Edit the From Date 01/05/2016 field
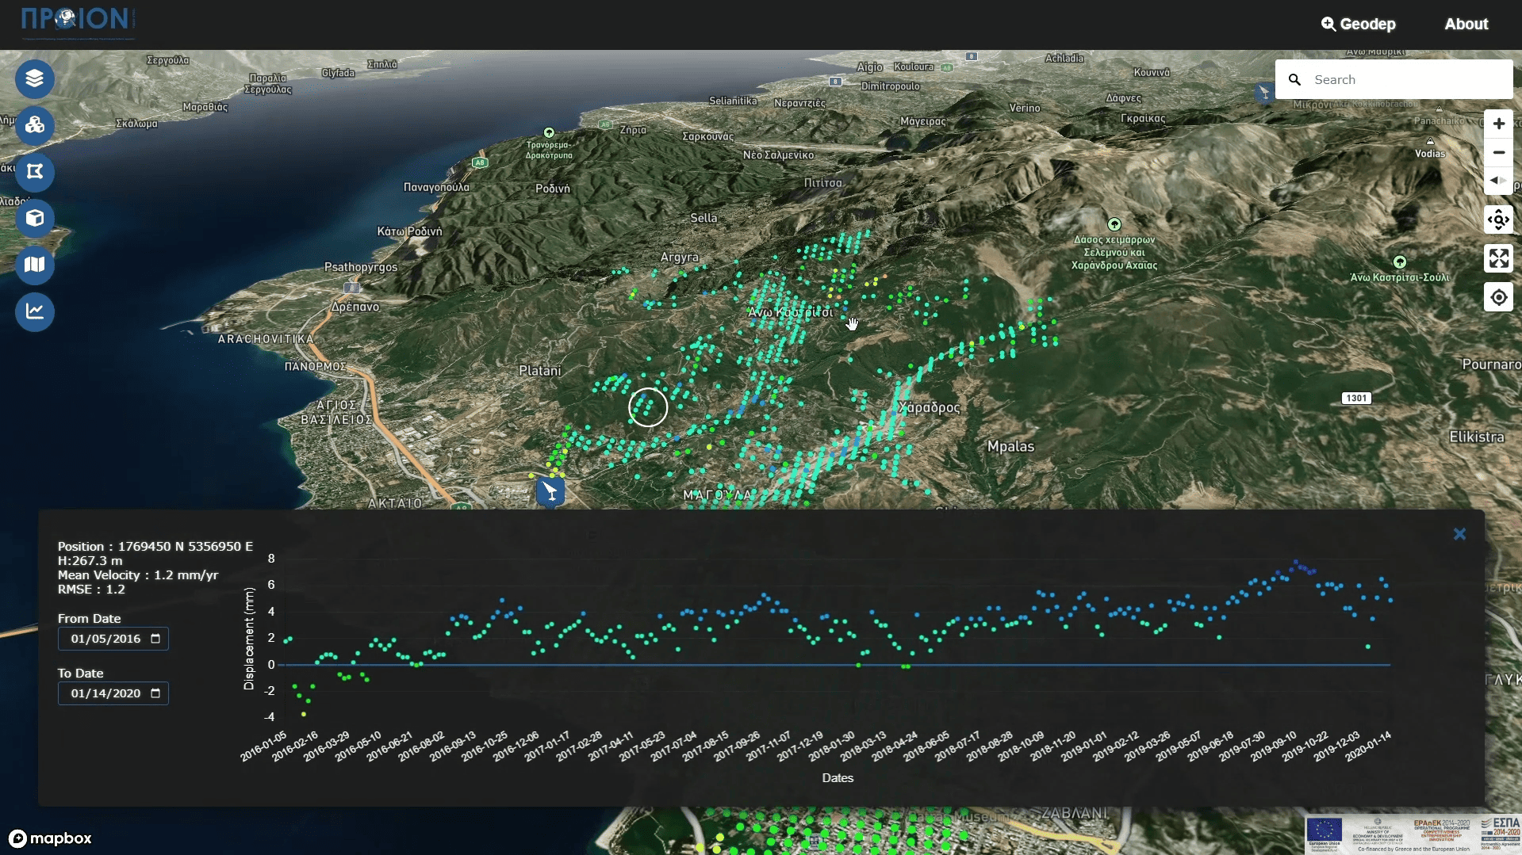The image size is (1522, 855). point(113,639)
